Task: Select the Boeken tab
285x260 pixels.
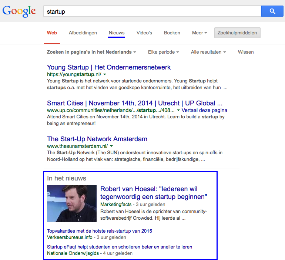Action: click(172, 33)
